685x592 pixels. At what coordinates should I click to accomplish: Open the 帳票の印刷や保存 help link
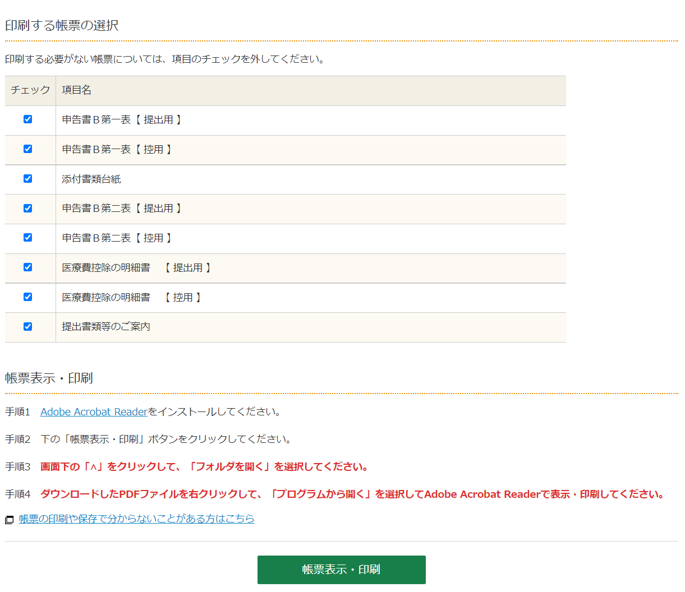point(136,519)
